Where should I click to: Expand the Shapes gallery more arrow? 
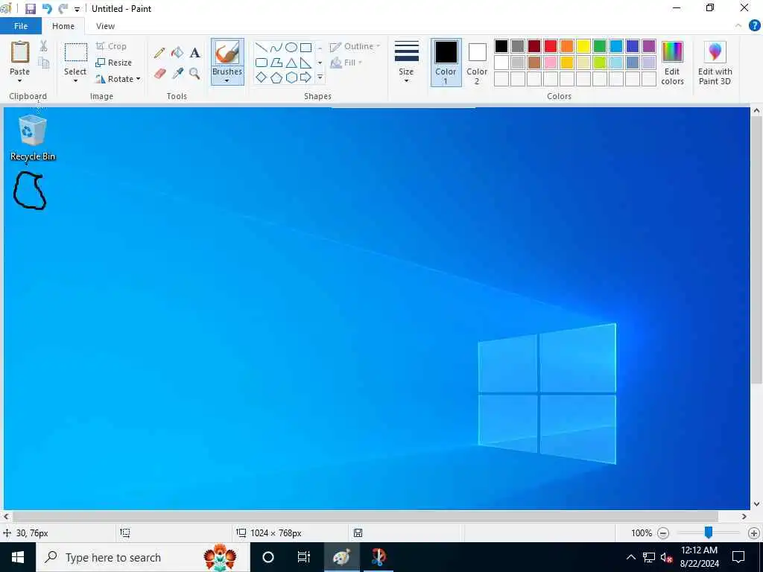point(320,77)
